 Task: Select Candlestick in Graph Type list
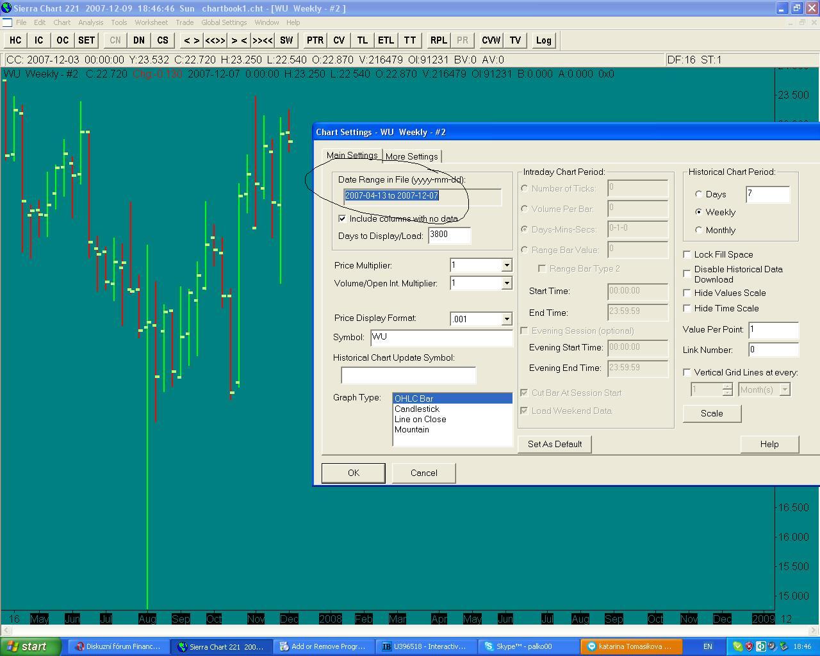pos(417,409)
